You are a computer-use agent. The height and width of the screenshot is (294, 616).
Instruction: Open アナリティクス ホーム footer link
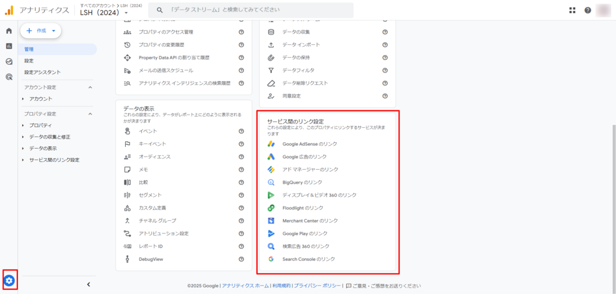pyautogui.click(x=245, y=286)
